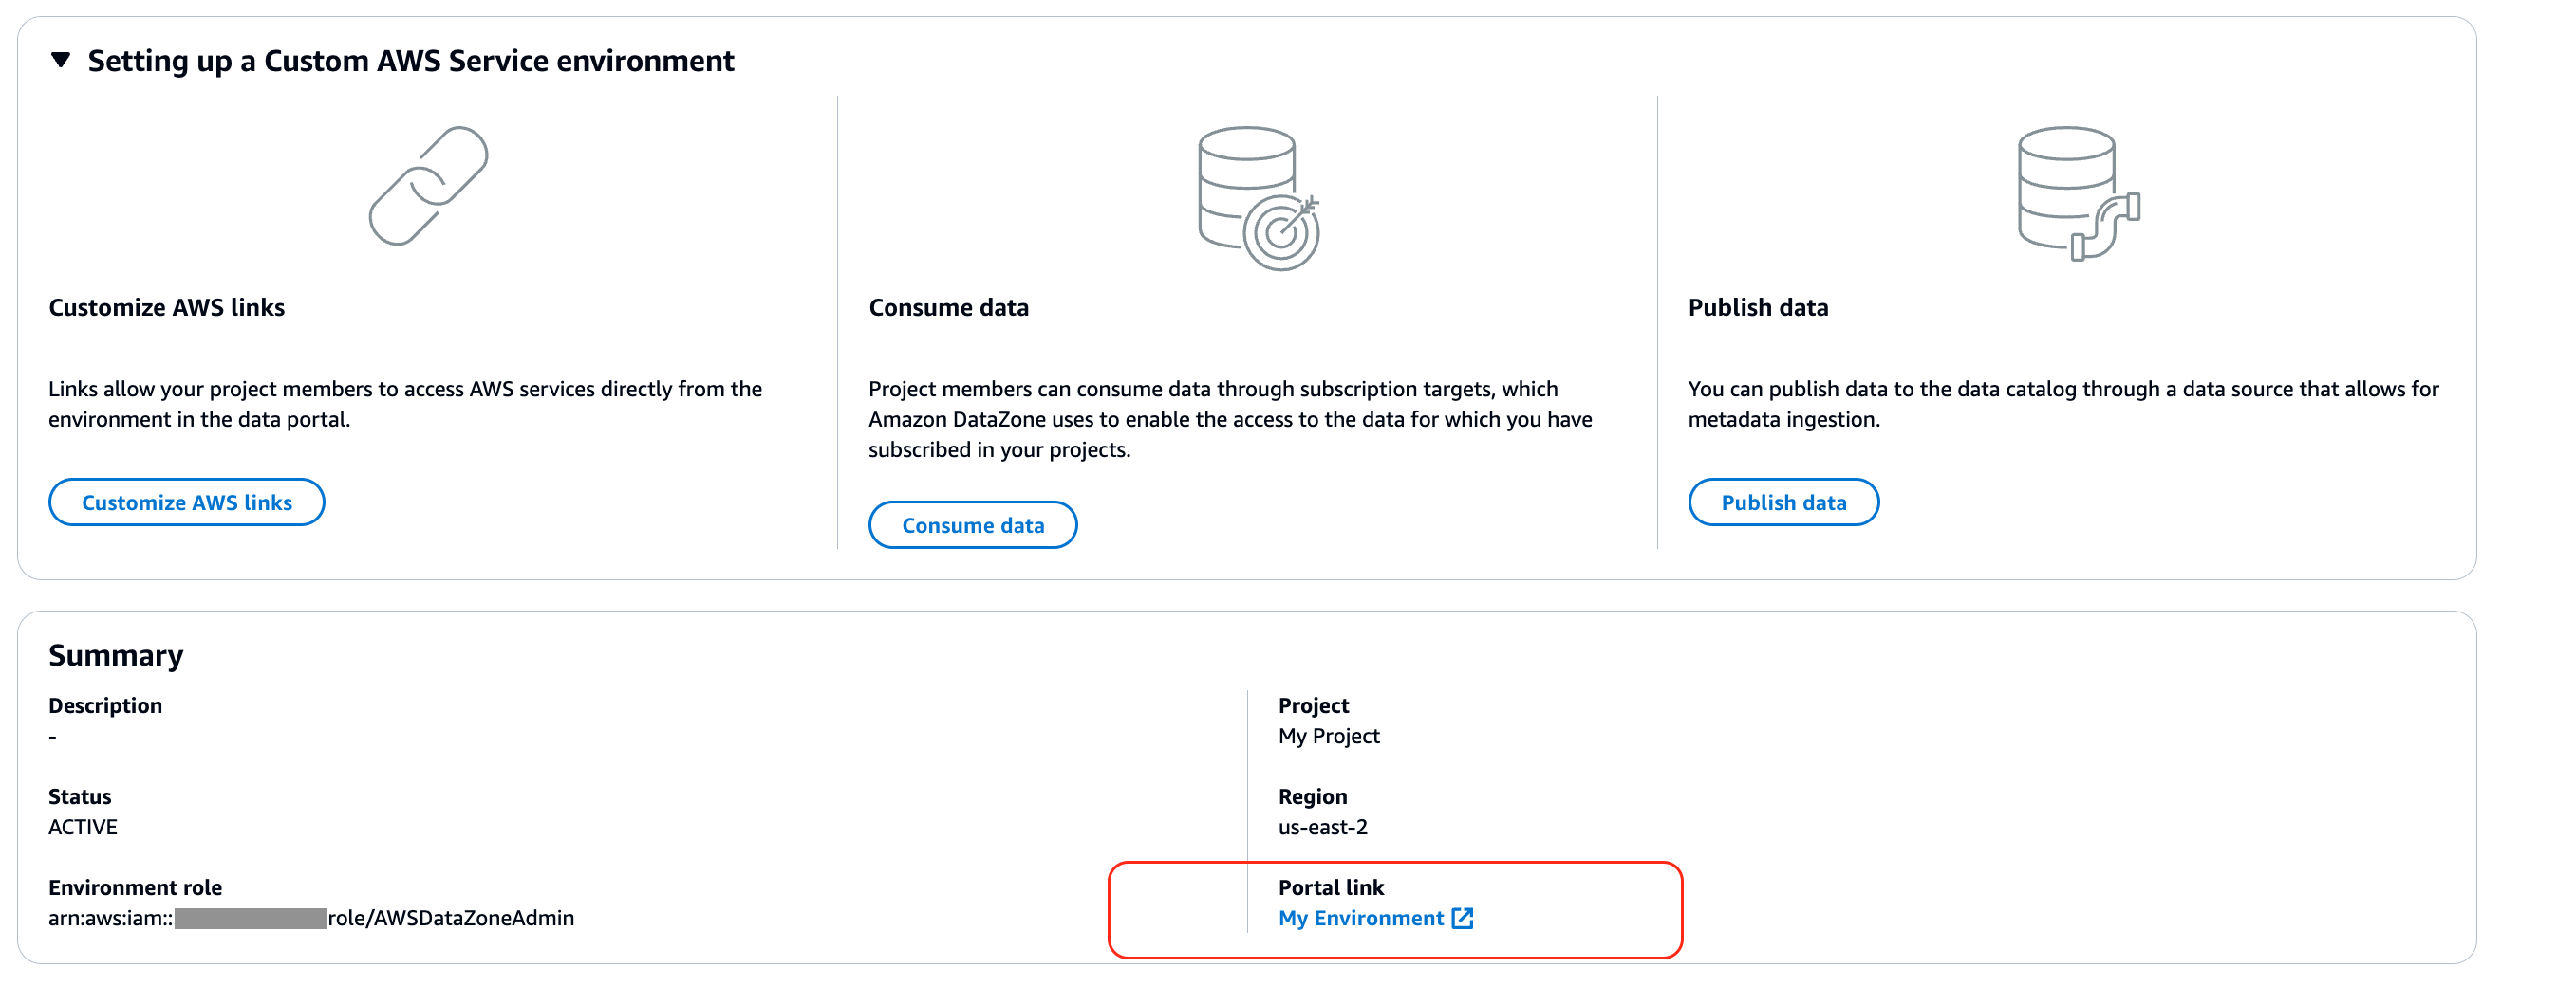Click the us-east-2 region value

pyautogui.click(x=1322, y=827)
